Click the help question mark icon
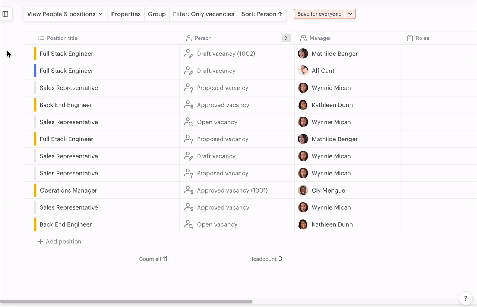Screen dimensions: 477x307 click(465, 298)
